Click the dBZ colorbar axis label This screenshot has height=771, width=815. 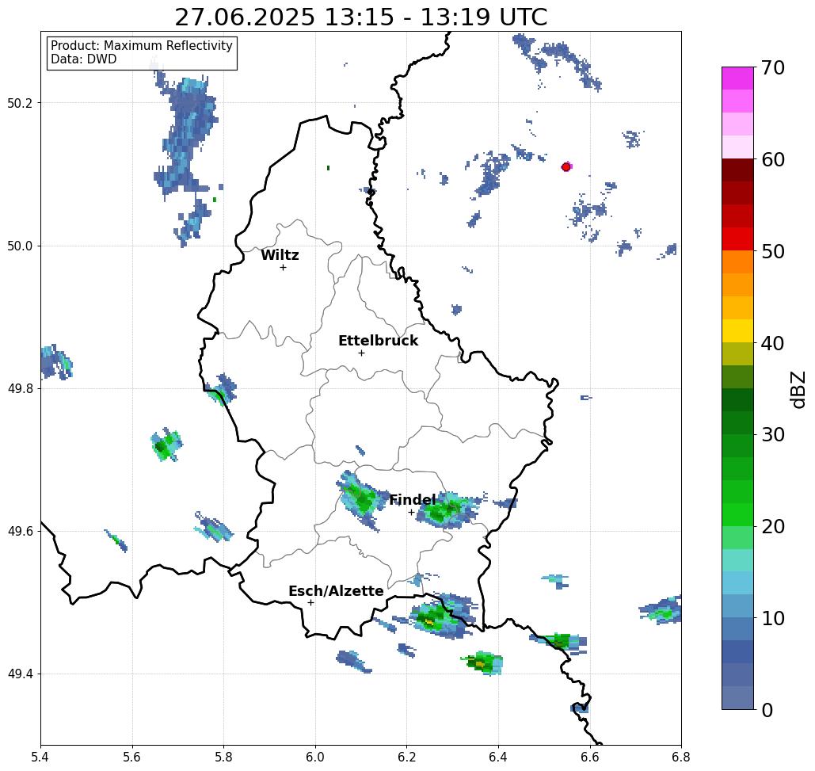(x=798, y=389)
